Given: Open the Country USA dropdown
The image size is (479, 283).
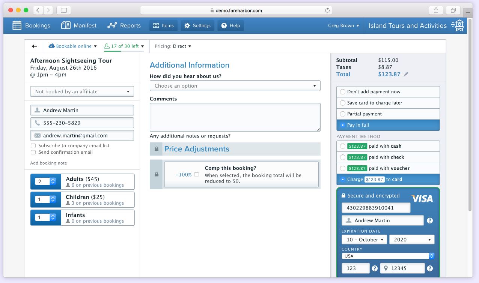Looking at the screenshot, I should [388, 256].
